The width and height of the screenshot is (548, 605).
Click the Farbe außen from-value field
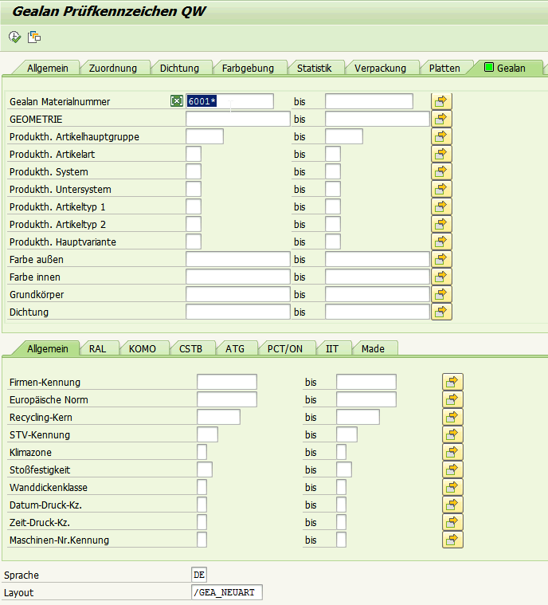point(238,259)
